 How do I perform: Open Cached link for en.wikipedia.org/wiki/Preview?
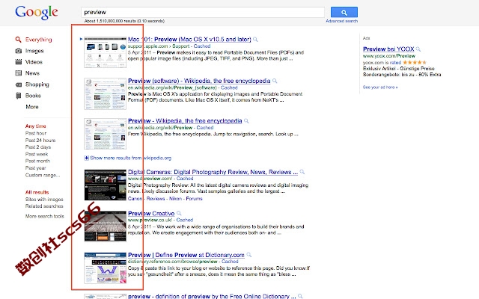[x=205, y=128]
